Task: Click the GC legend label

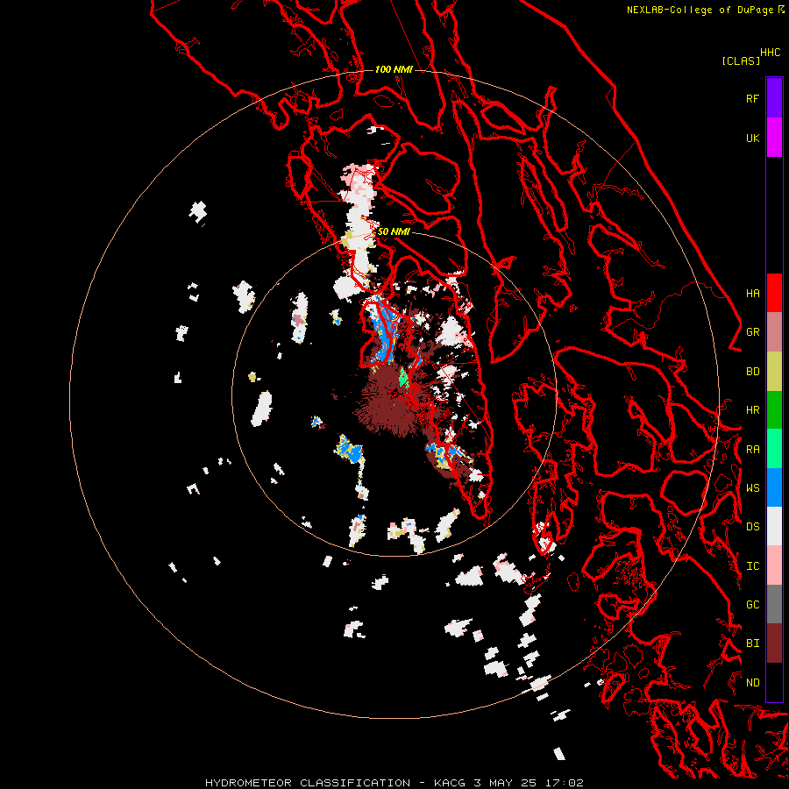Action: click(x=752, y=605)
